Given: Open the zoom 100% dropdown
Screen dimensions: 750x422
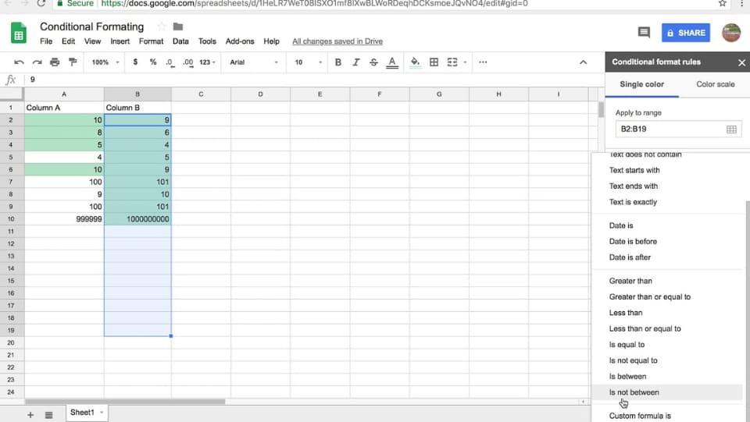Looking at the screenshot, I should pos(105,62).
